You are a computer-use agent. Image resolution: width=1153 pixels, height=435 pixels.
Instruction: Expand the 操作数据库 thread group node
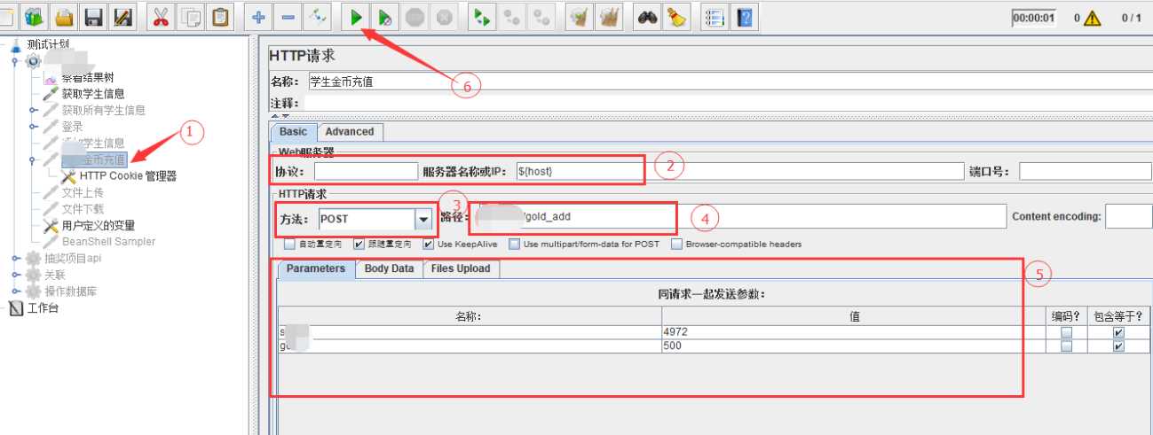(15, 291)
